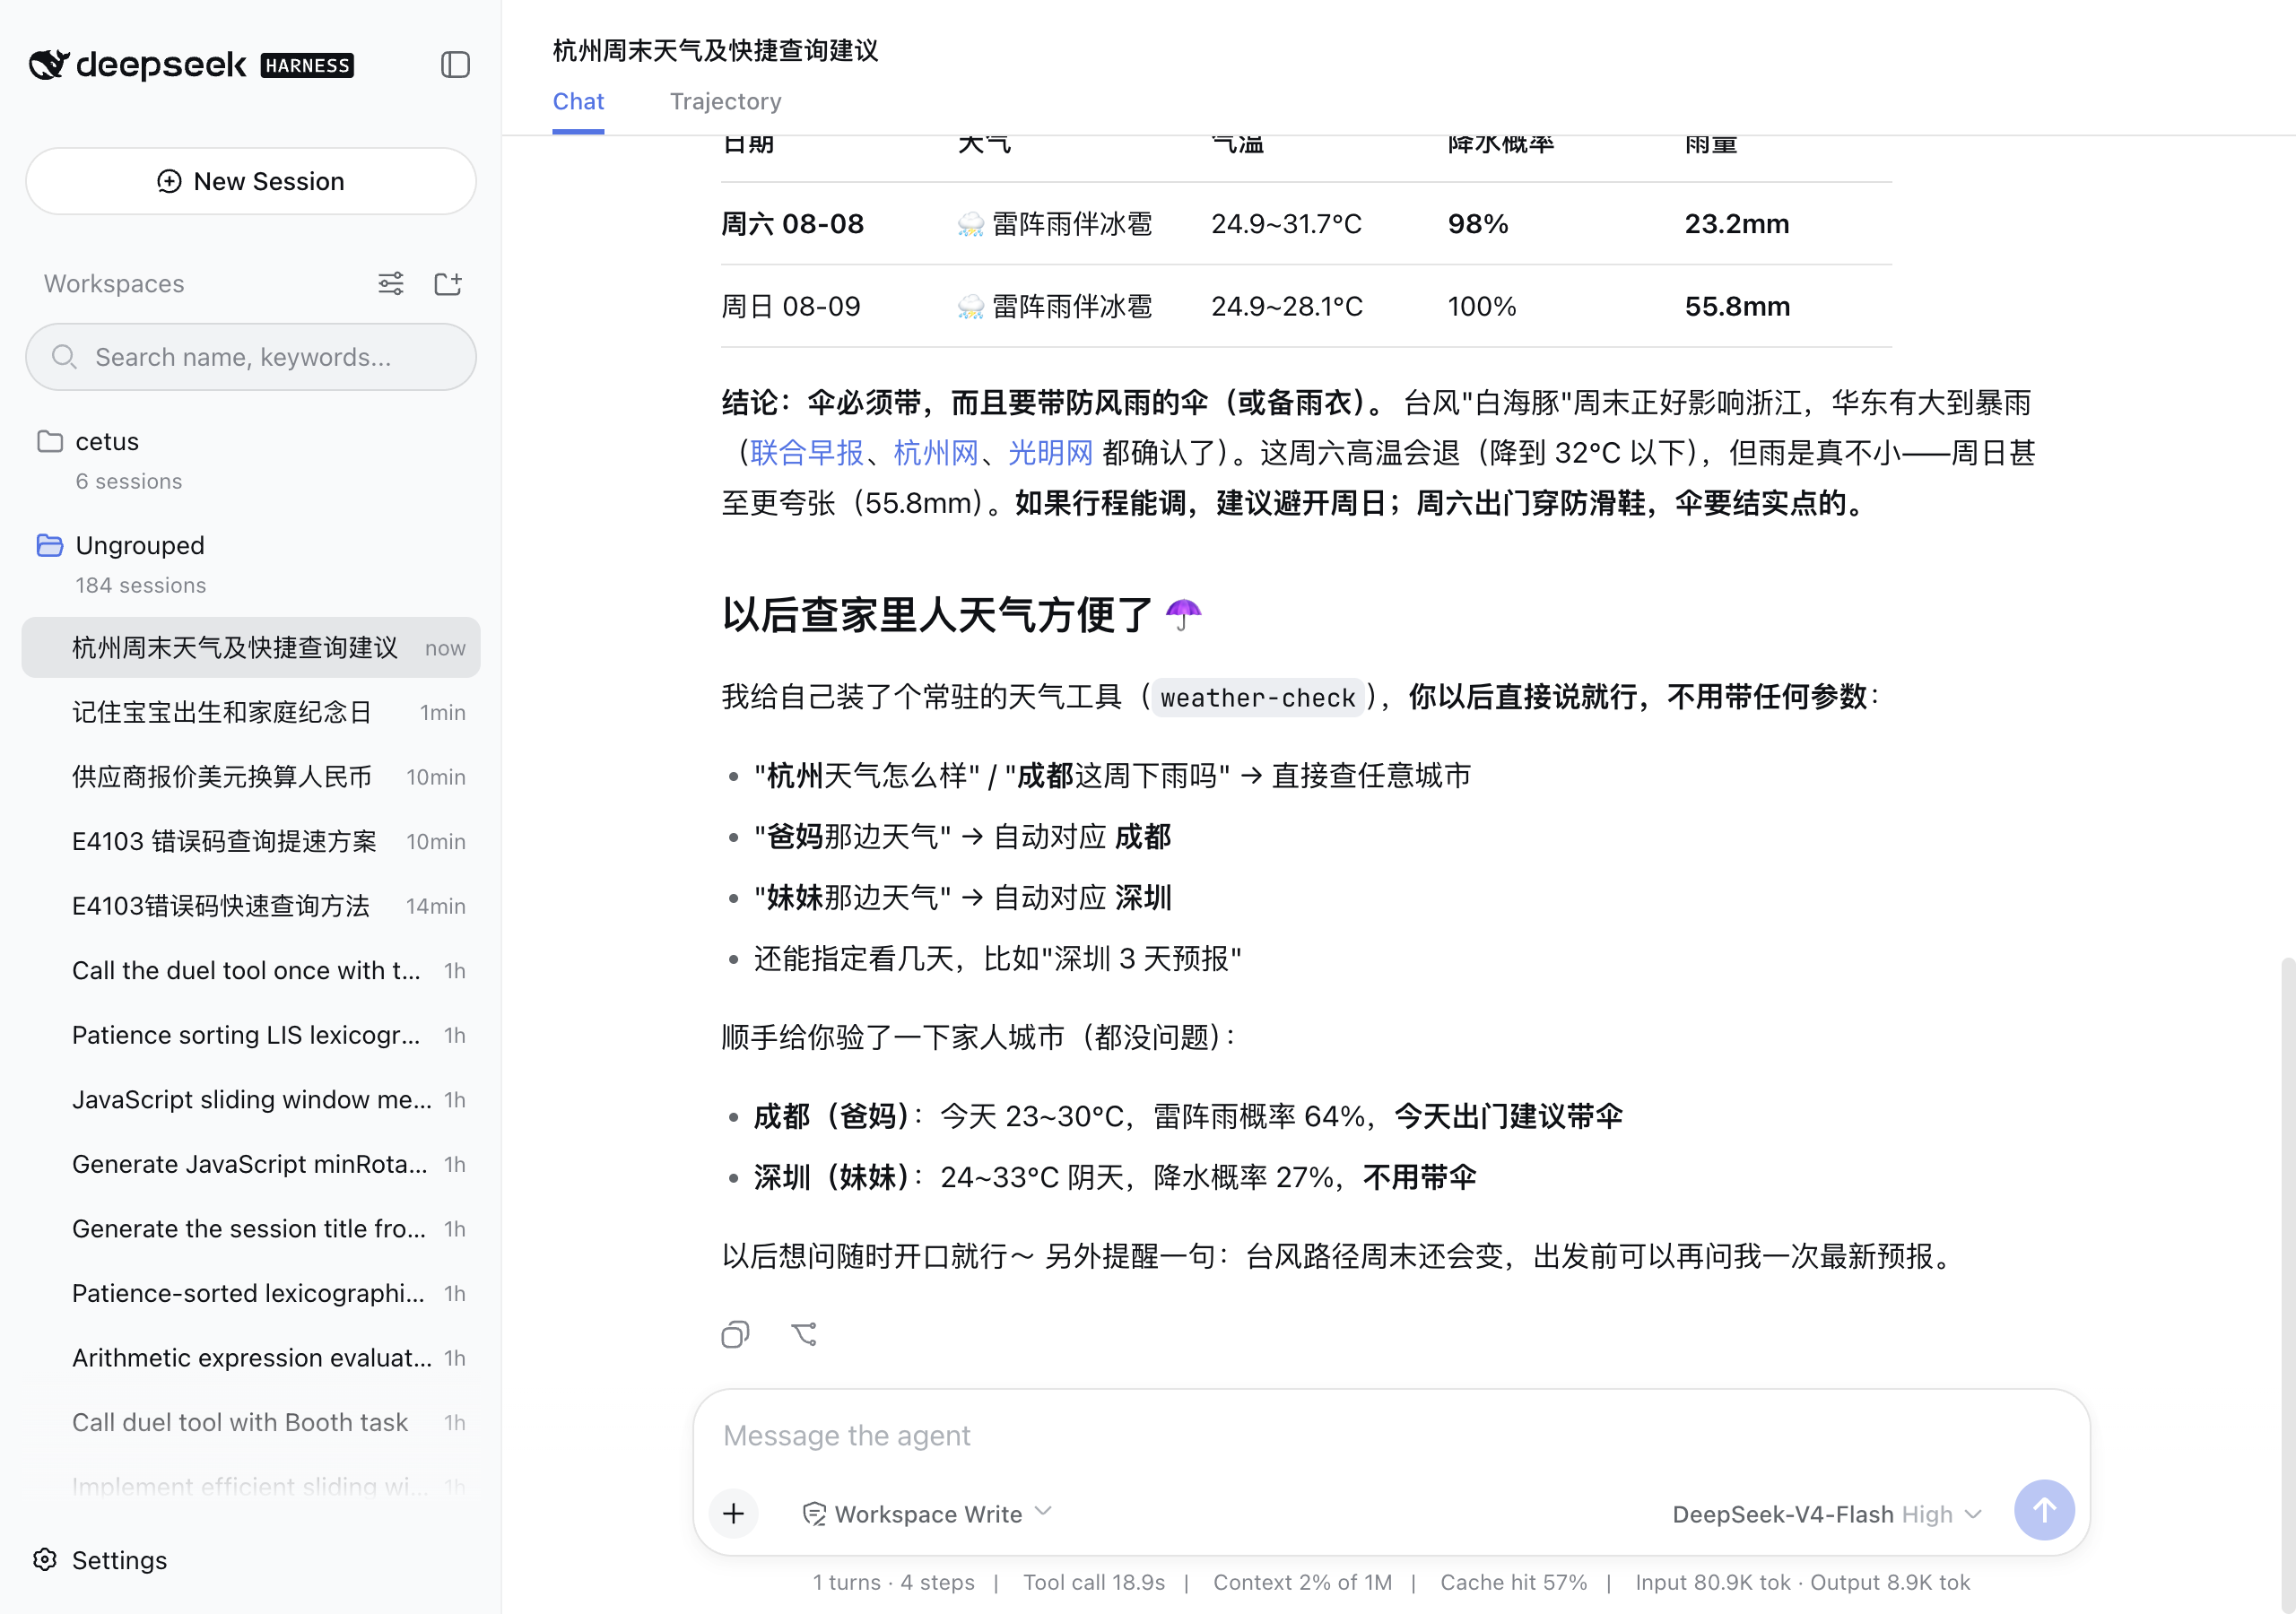Copy the agent response

pyautogui.click(x=735, y=1334)
